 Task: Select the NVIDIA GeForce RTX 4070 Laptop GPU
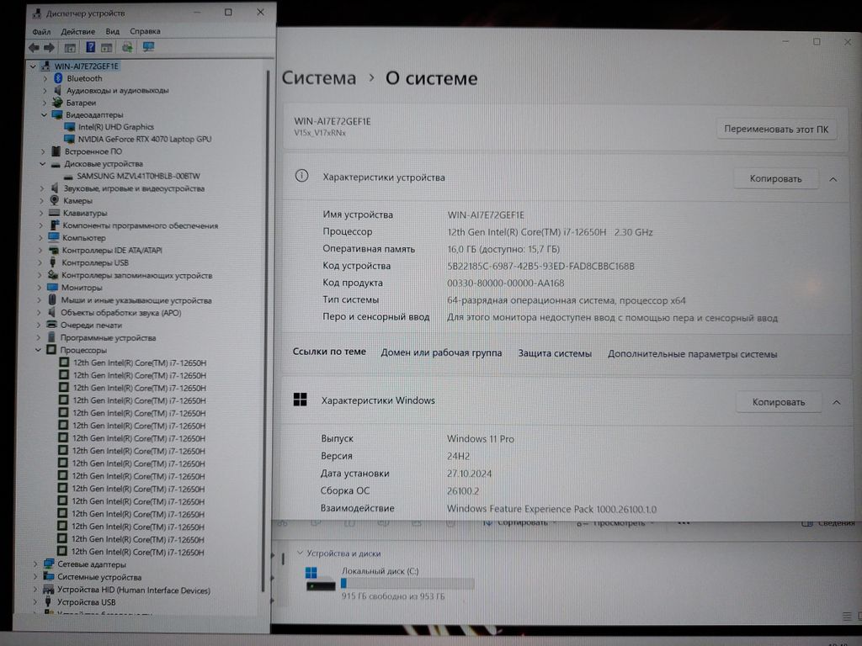pyautogui.click(x=144, y=139)
